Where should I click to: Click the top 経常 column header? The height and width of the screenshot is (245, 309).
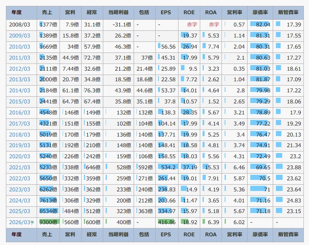(92, 13)
